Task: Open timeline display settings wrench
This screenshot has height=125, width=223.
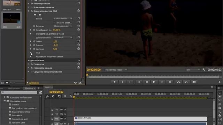Action: tap(71, 96)
